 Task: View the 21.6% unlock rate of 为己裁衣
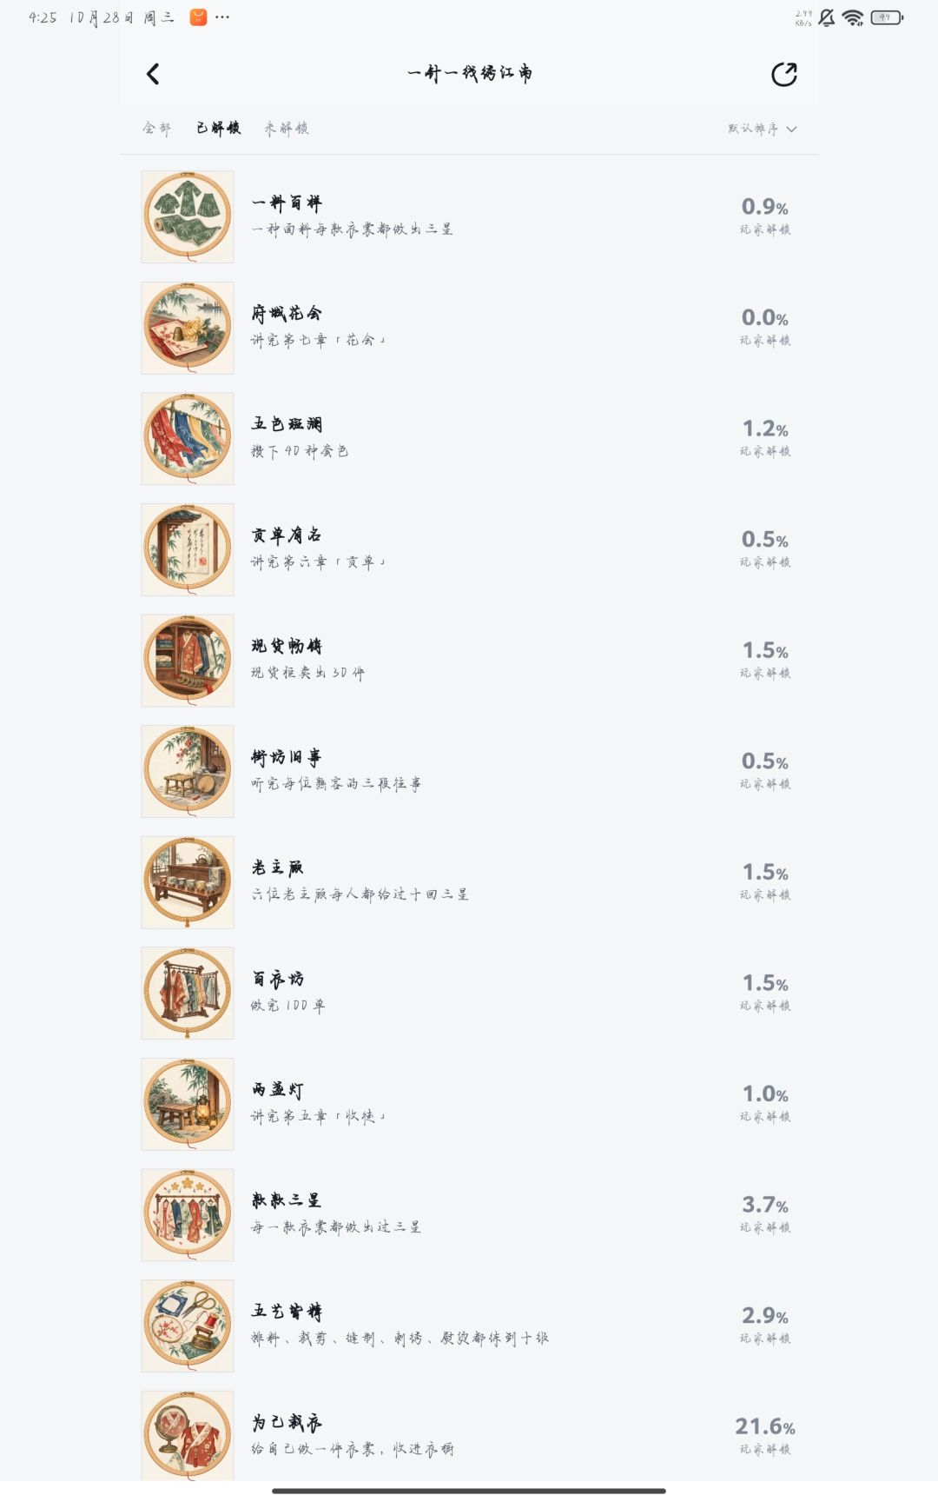765,1426
